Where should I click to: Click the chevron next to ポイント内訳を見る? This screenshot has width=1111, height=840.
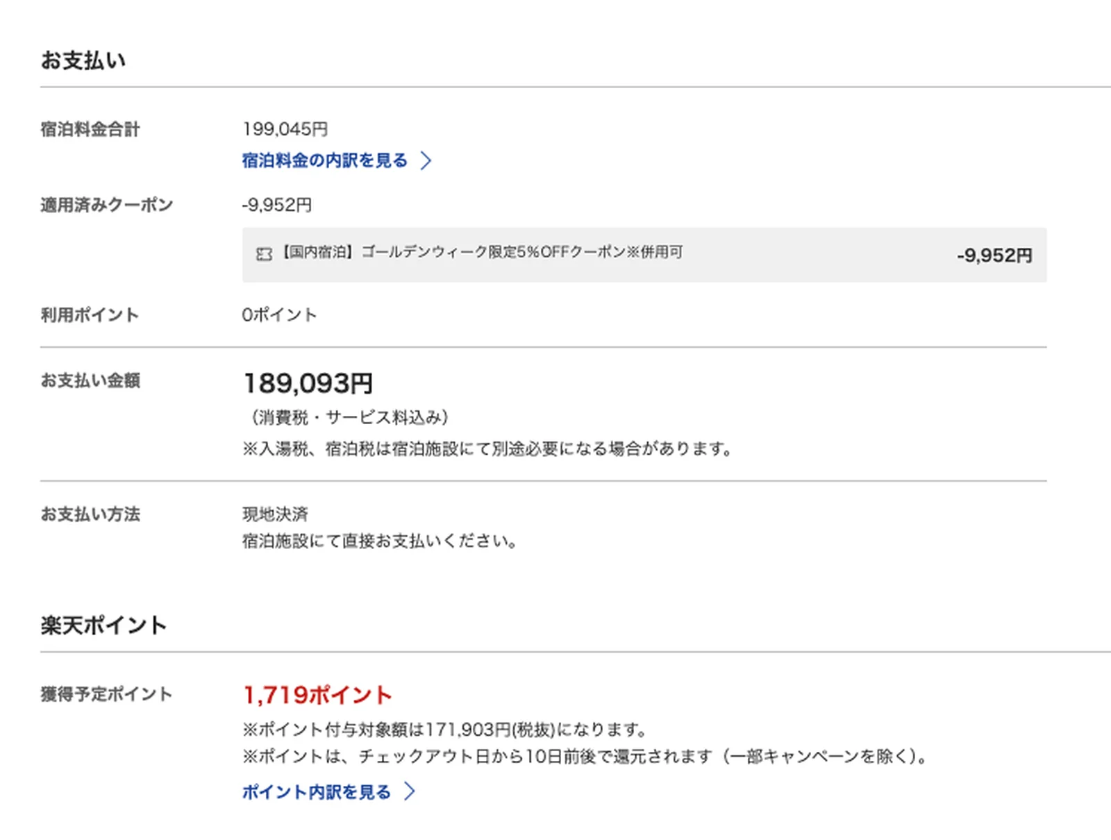409,792
